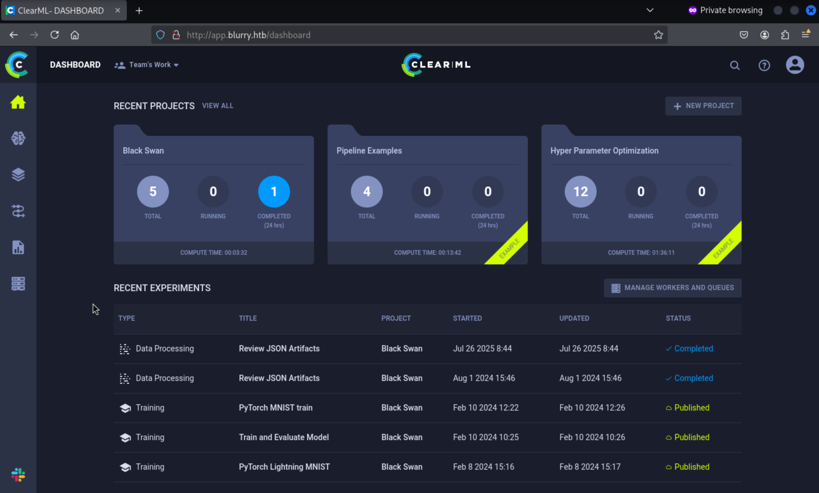Screen dimensions: 819x493
Task: Click the TYPE column header
Action: tap(127, 318)
